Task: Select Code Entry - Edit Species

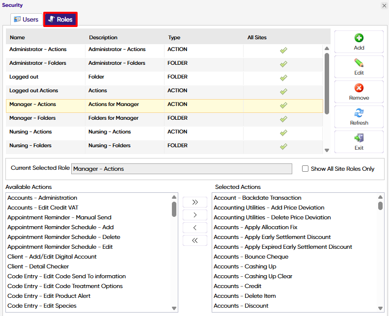Action: click(x=42, y=306)
